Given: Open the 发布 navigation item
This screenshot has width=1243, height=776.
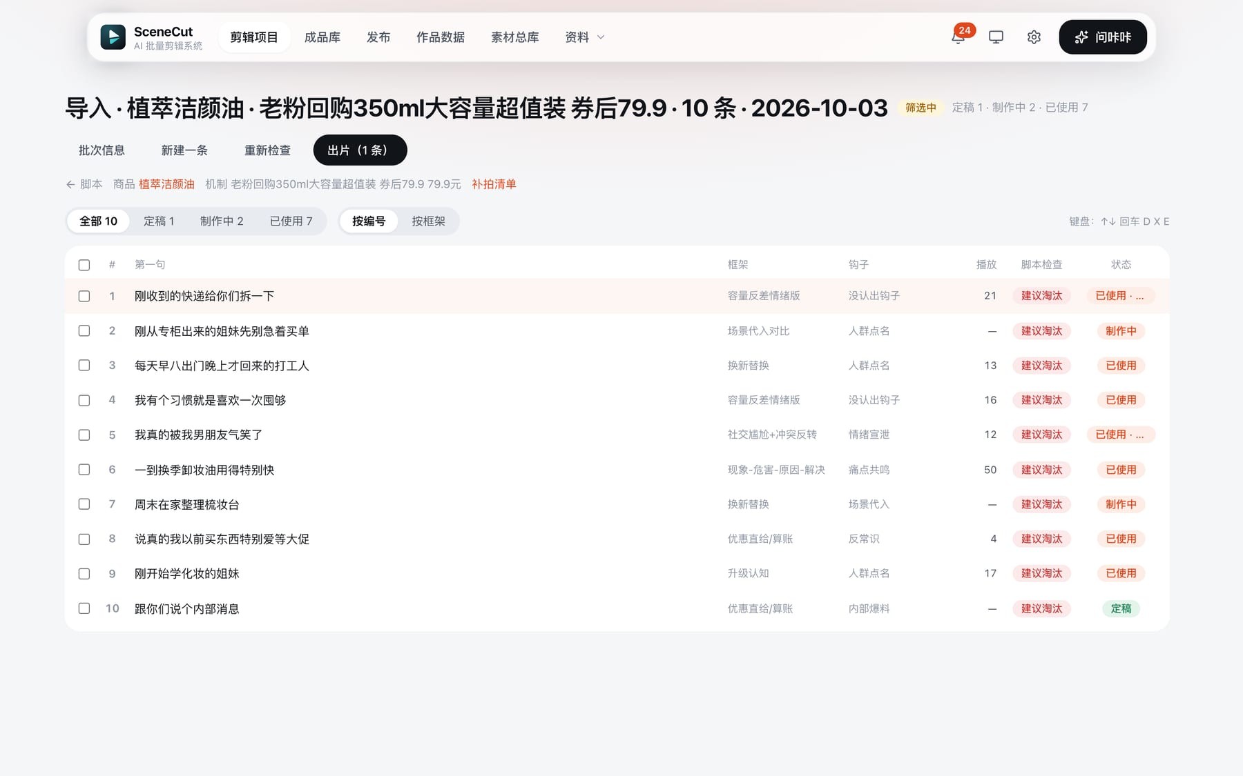Looking at the screenshot, I should (378, 37).
